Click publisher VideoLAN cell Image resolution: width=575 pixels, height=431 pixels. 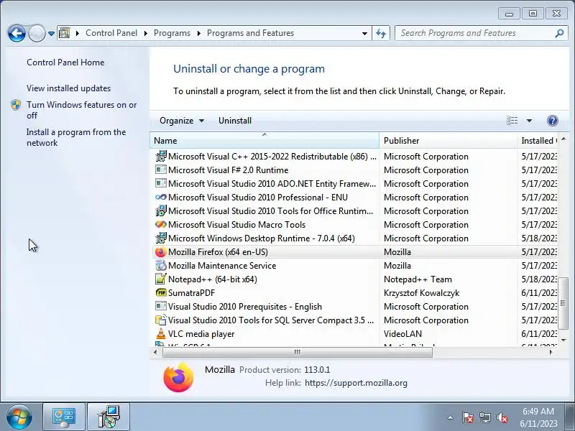(x=402, y=334)
